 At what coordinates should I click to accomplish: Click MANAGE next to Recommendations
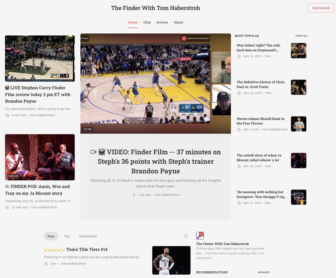[264, 272]
